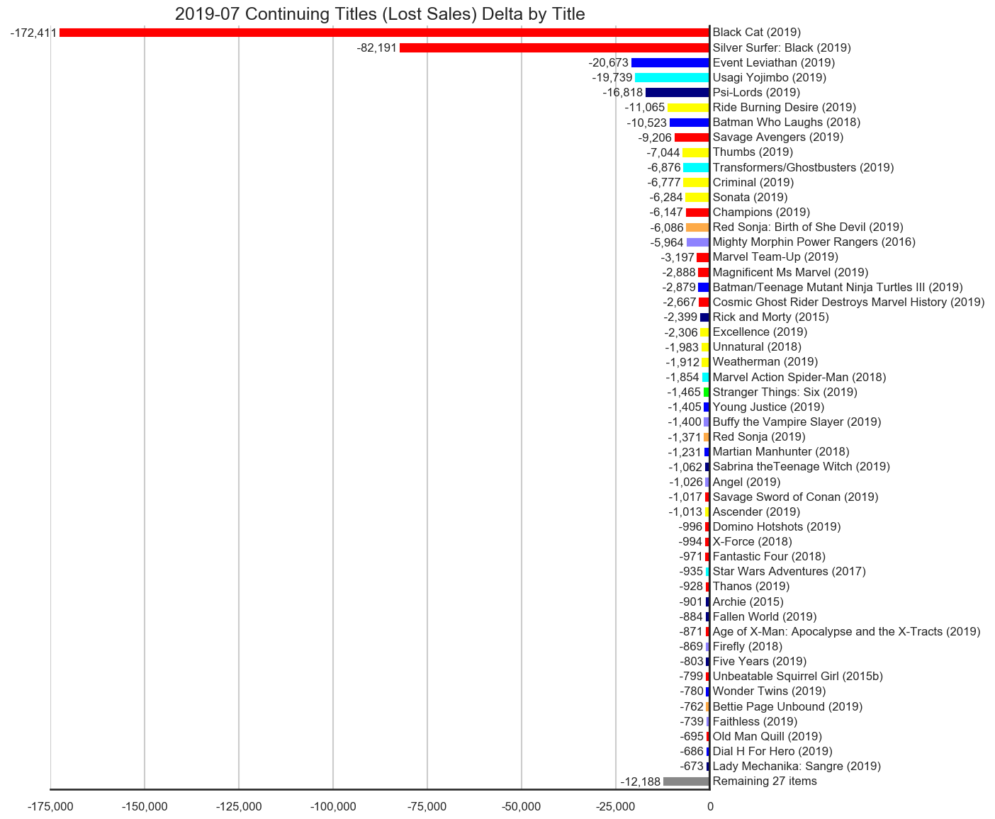Screen dimensions: 995x819
Task: Select Batman/Teenage Mutant Ninja Turtles III label
Action: (x=838, y=288)
